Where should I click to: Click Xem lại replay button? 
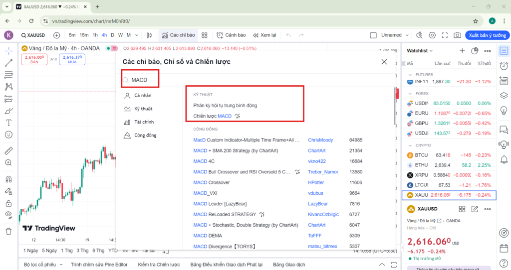(264, 35)
